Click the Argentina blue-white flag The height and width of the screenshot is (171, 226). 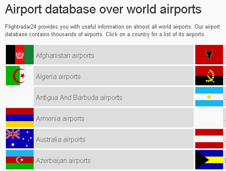click(209, 97)
